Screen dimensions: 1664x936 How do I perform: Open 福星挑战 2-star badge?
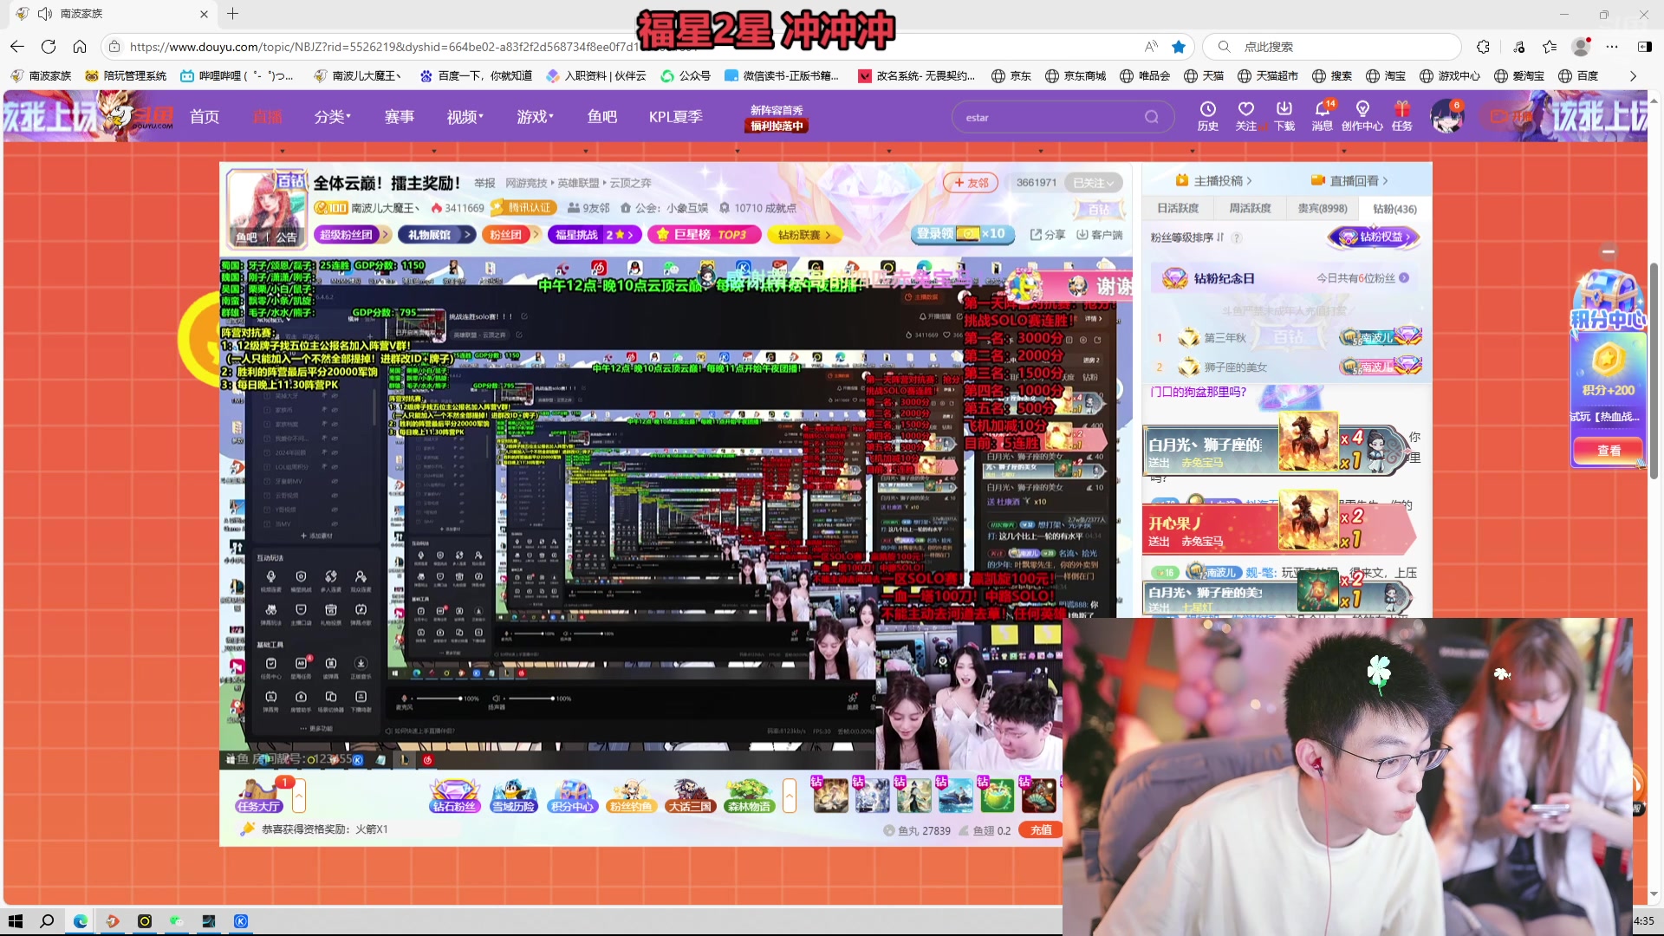pyautogui.click(x=595, y=235)
